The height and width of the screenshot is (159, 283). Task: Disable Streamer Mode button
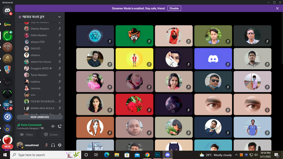174,8
